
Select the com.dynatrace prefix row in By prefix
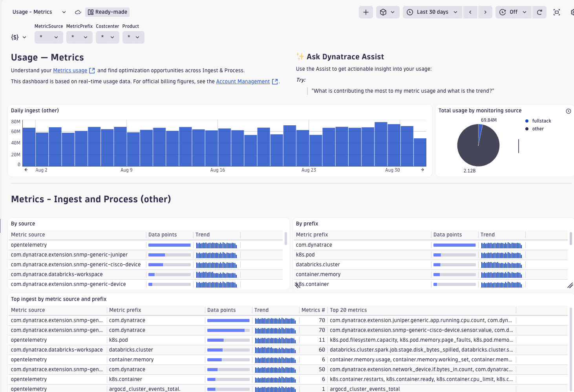point(431,245)
